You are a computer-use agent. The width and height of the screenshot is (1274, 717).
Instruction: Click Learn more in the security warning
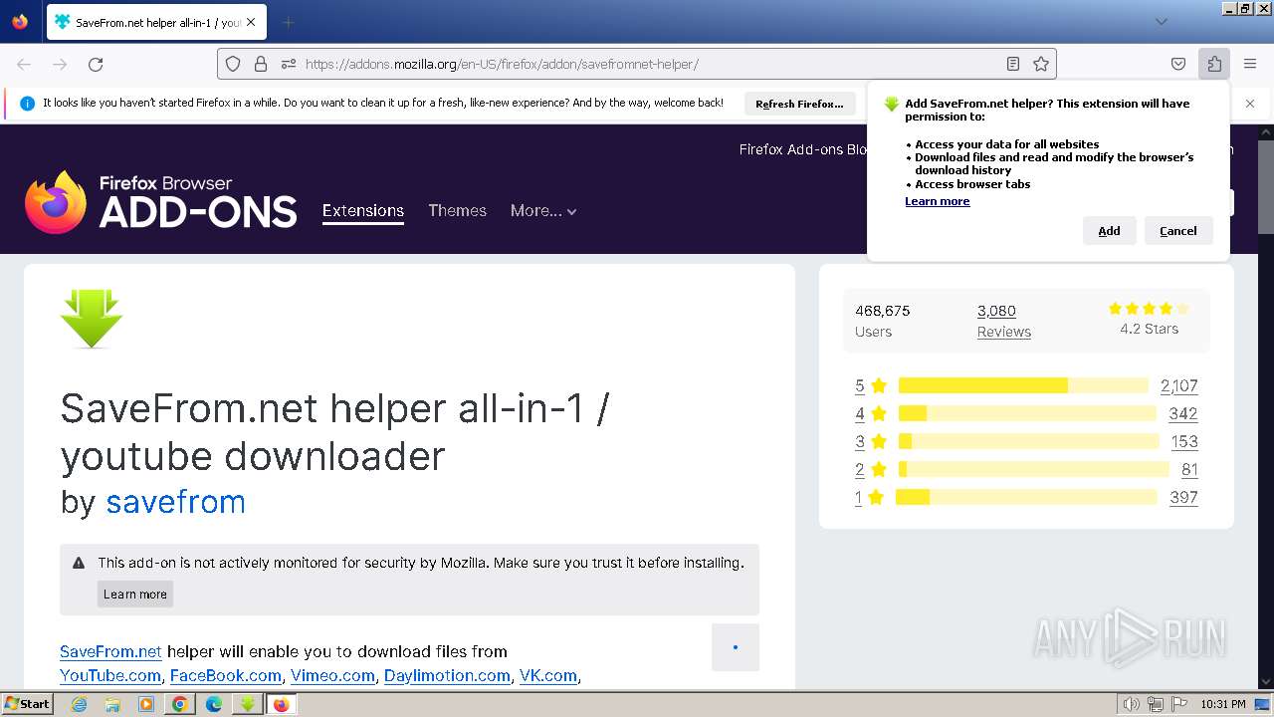tap(135, 595)
